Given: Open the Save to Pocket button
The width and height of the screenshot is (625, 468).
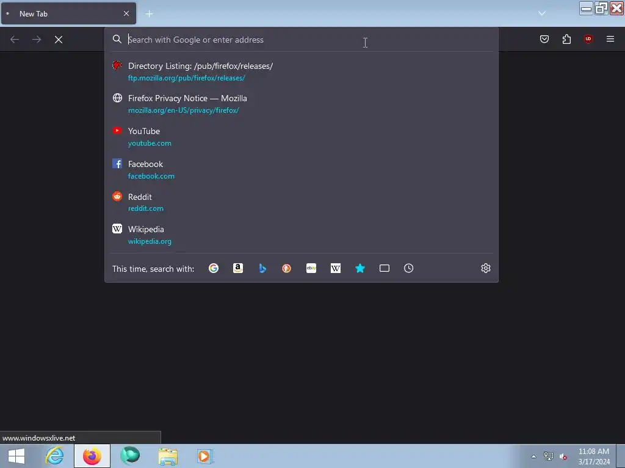Looking at the screenshot, I should click(x=544, y=39).
